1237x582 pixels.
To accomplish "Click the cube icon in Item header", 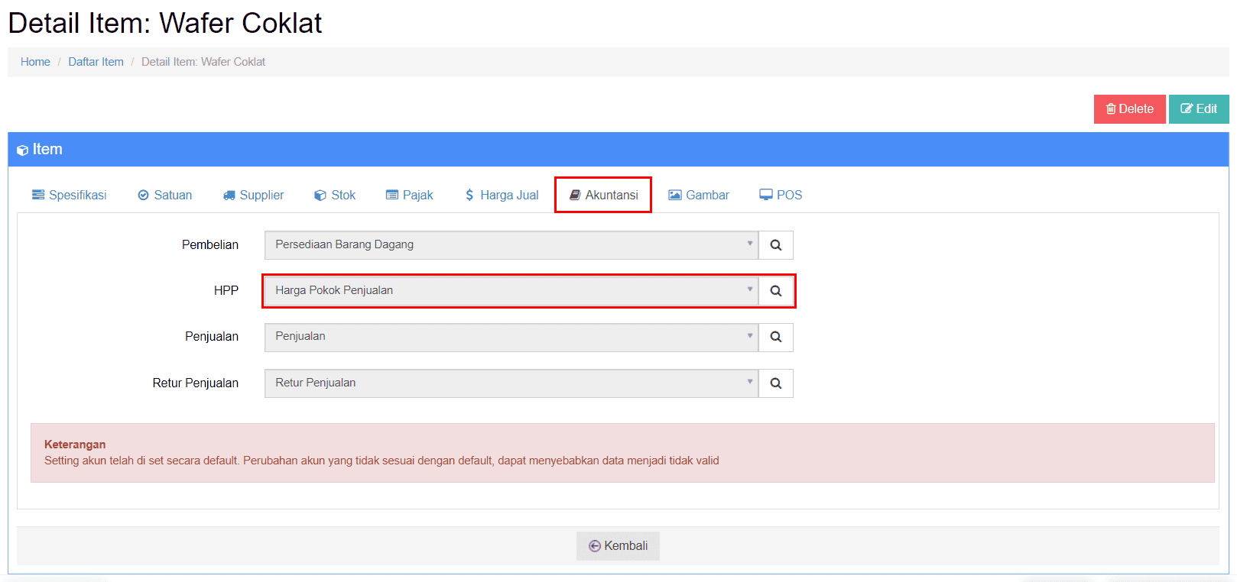I will (22, 150).
